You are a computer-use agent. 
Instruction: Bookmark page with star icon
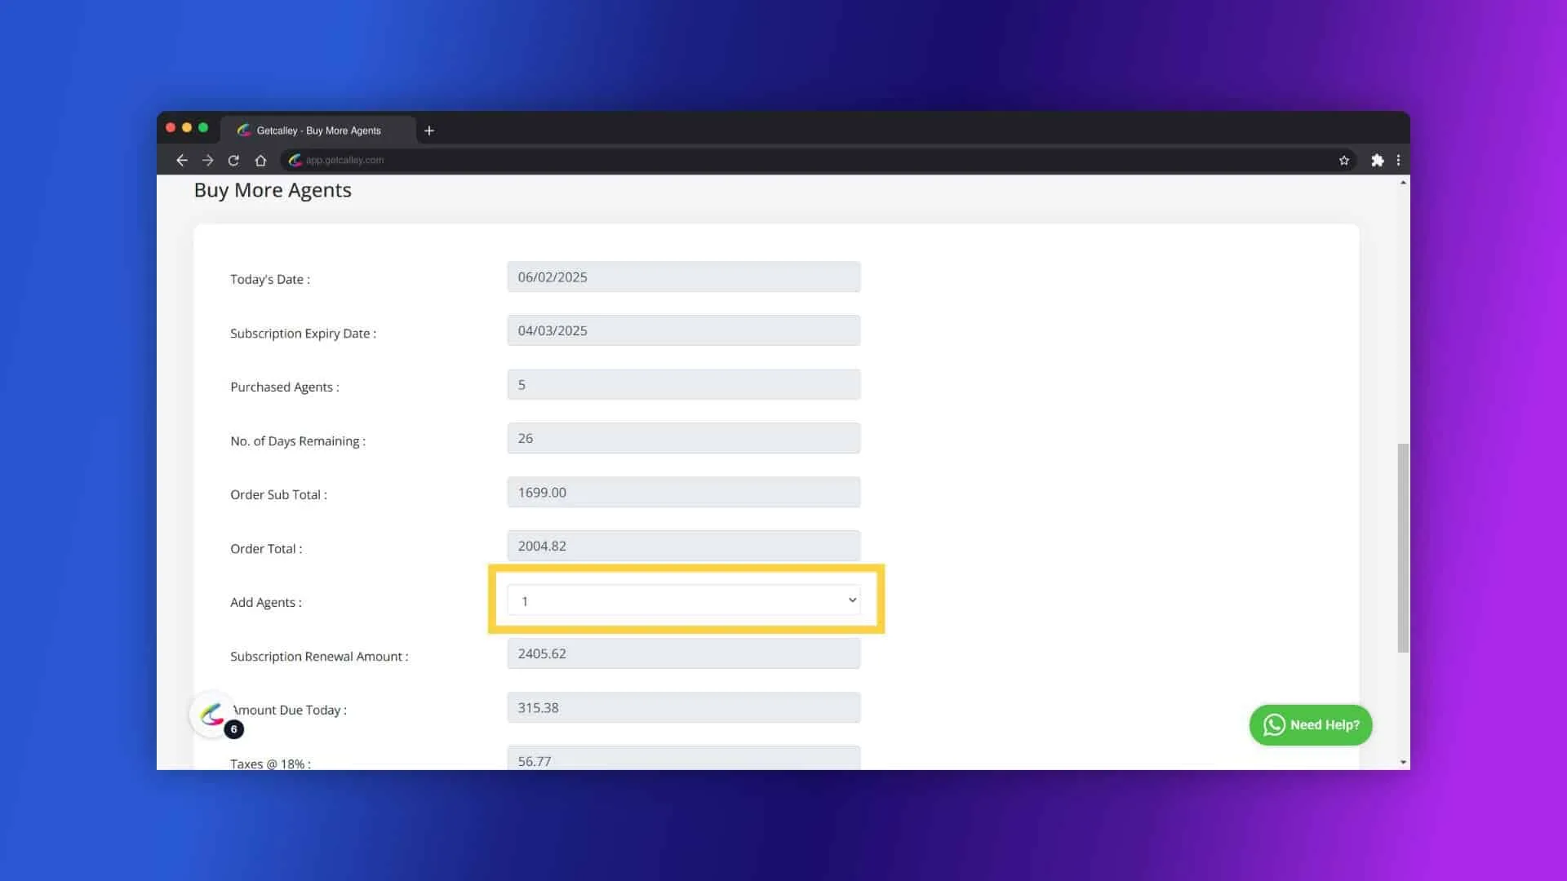click(1344, 161)
